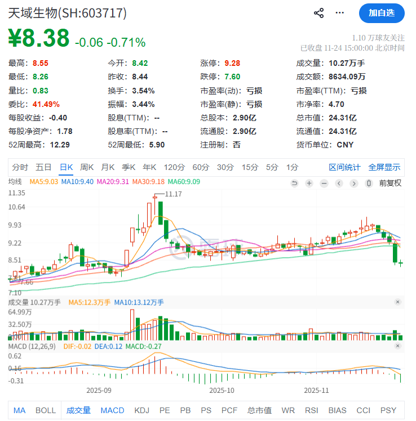Toggle the MA indicator at the bottom
This screenshot has height=421, width=416.
click(20, 410)
